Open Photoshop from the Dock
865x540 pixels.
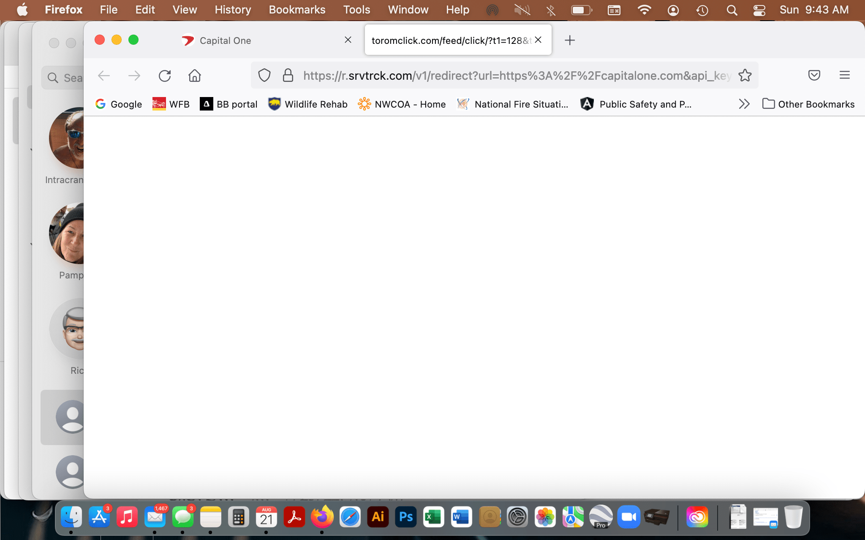[x=405, y=516]
